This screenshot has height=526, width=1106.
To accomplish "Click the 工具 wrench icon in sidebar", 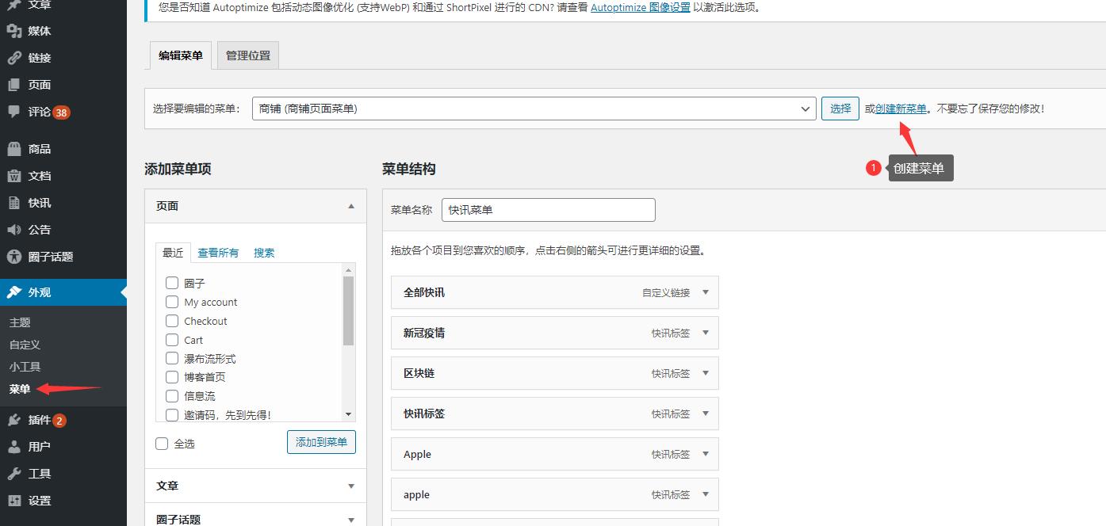I will [x=14, y=474].
